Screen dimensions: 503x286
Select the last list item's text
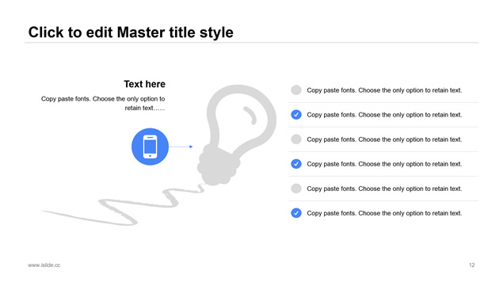[x=384, y=213]
